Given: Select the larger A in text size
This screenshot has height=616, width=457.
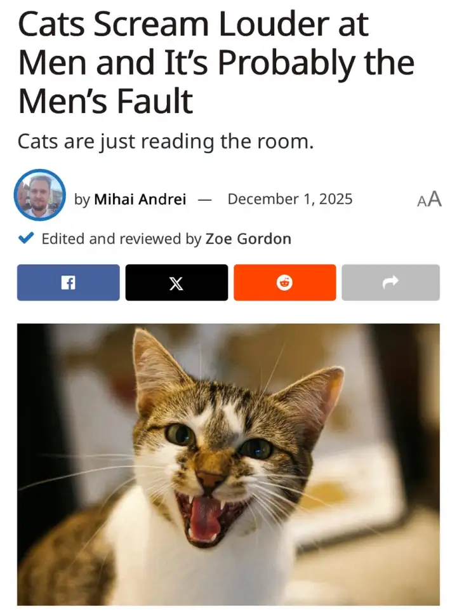Looking at the screenshot, I should tap(435, 199).
